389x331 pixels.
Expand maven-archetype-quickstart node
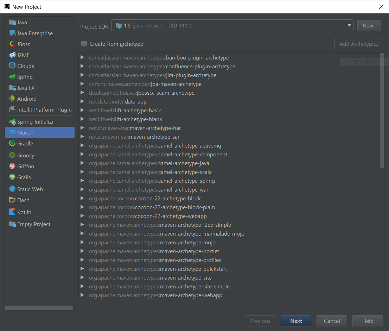tap(82, 269)
